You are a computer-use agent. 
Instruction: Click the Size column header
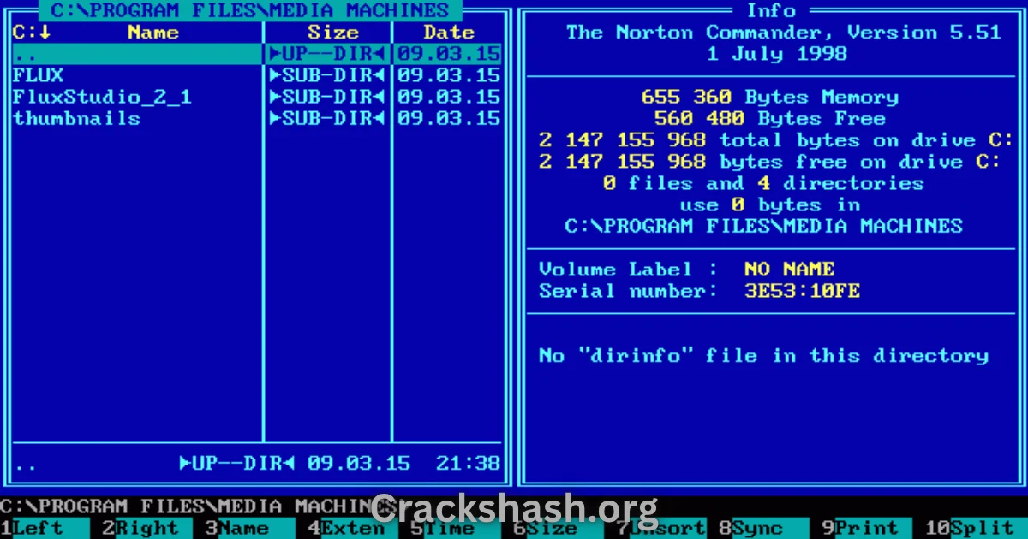[x=332, y=33]
